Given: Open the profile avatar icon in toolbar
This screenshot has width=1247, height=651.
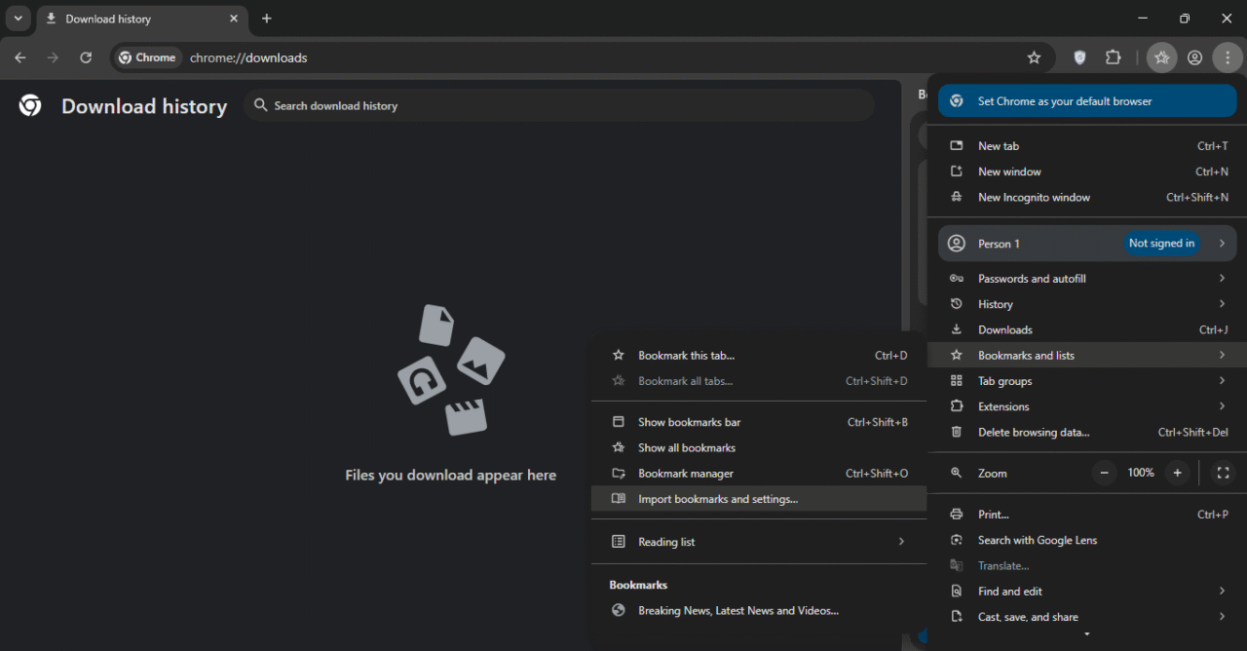Looking at the screenshot, I should click(1194, 57).
